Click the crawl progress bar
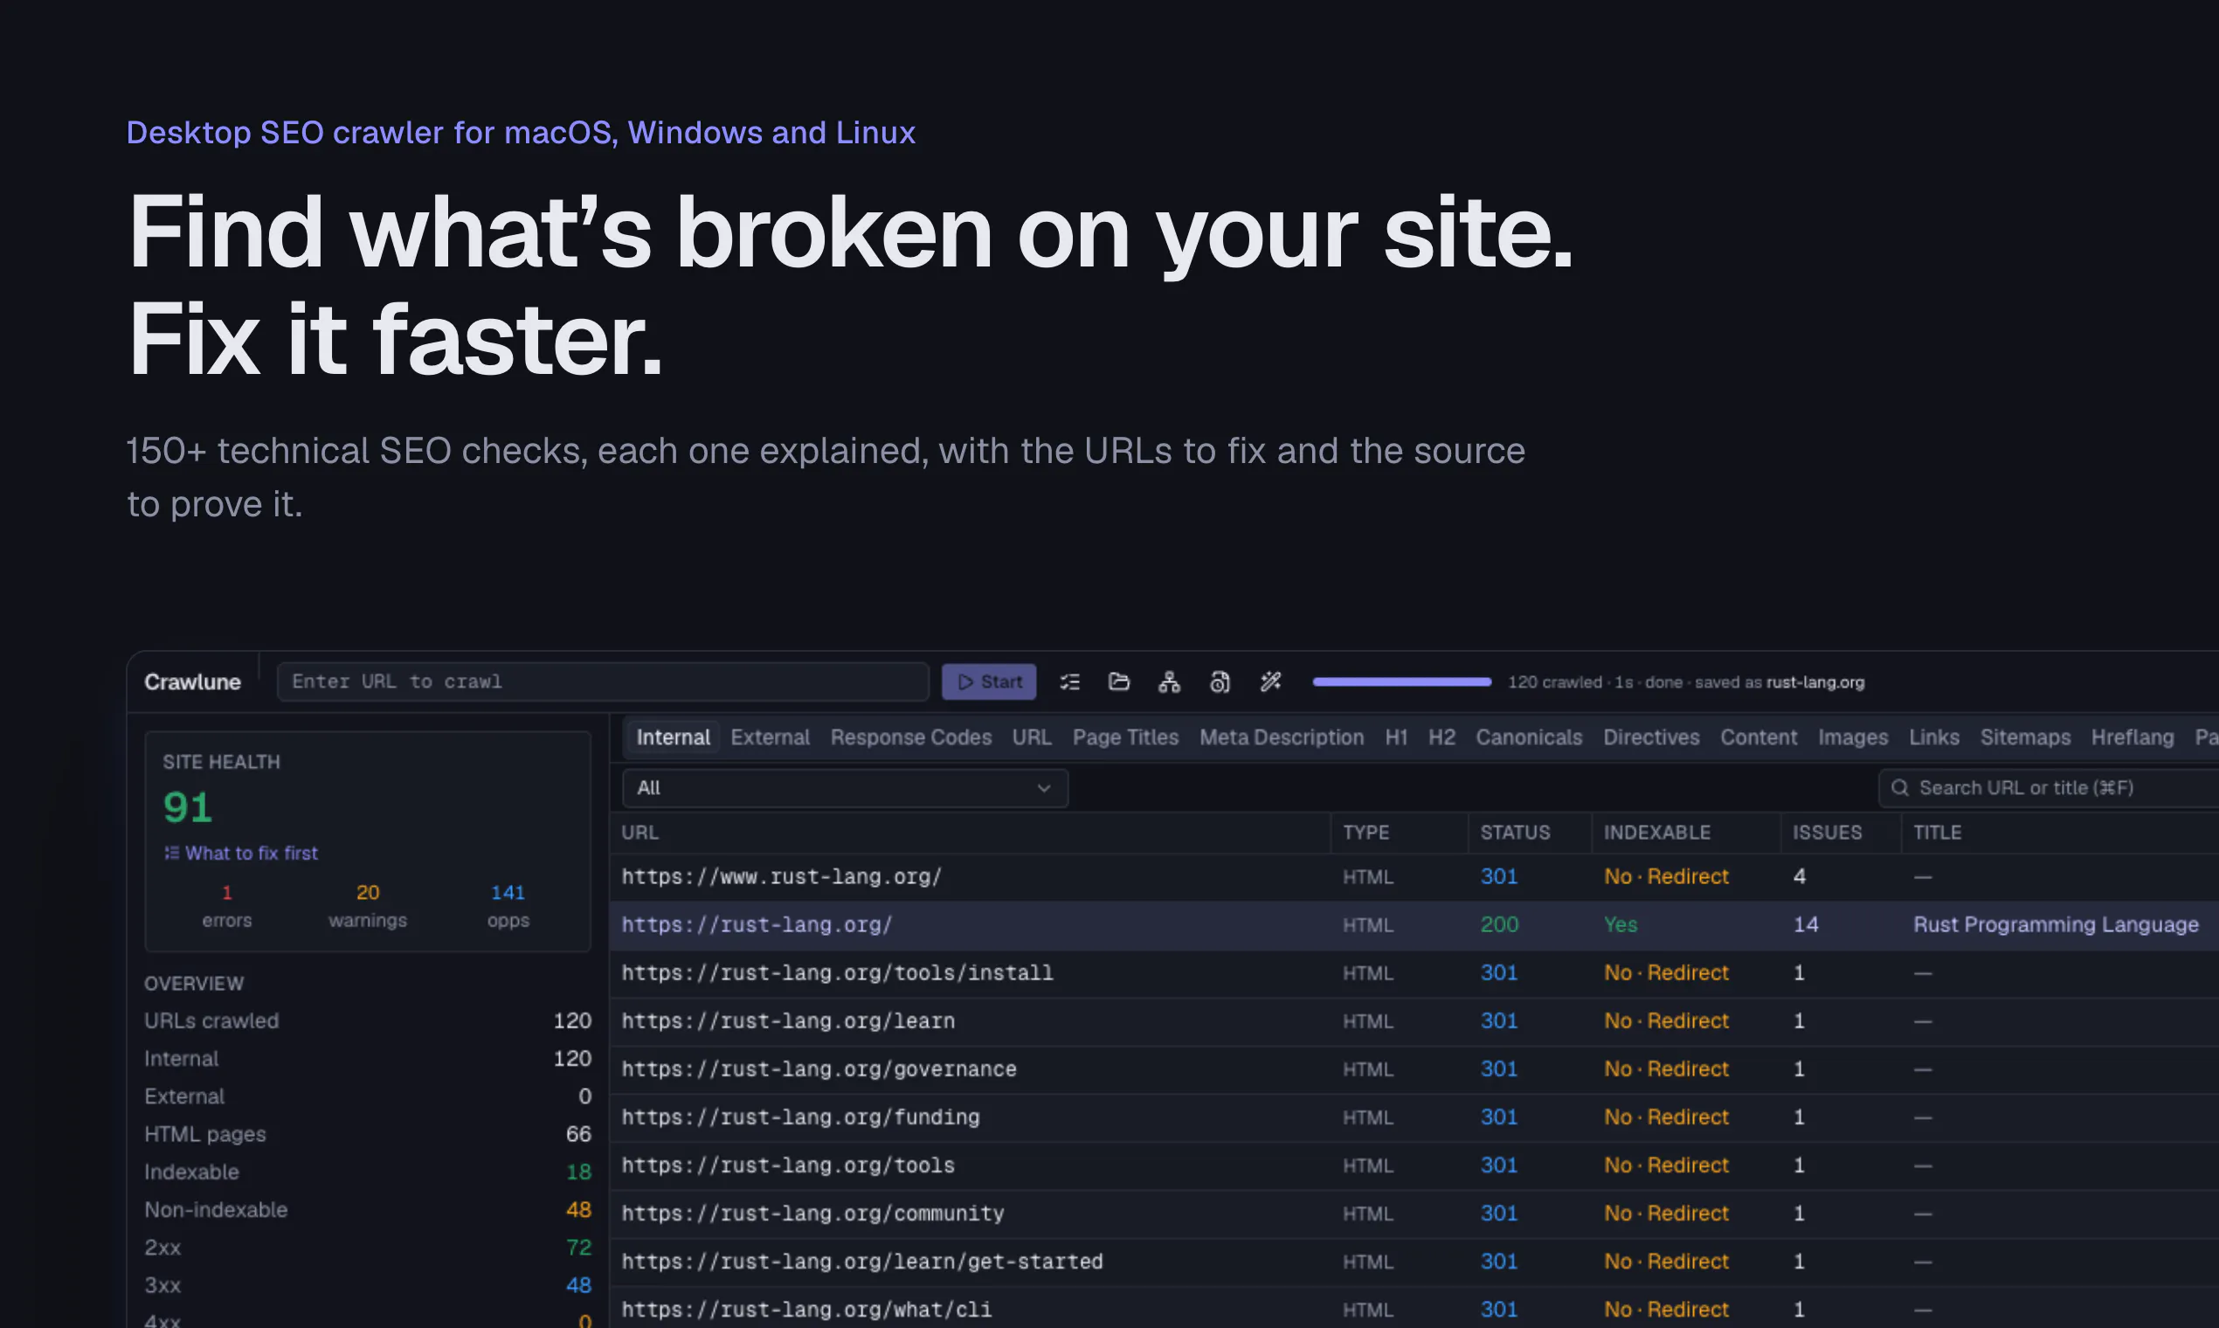 (x=1401, y=681)
